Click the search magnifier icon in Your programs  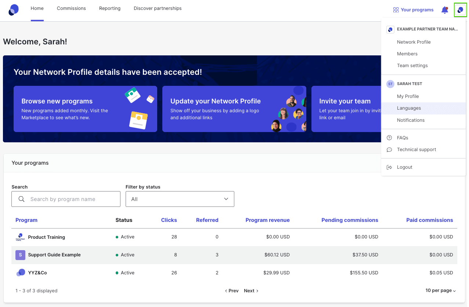[21, 199]
